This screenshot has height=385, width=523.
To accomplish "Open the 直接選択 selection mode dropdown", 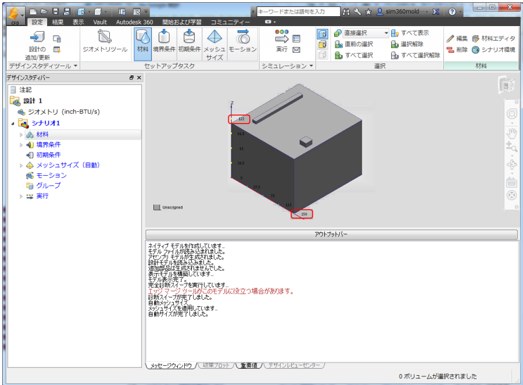I will (x=366, y=33).
